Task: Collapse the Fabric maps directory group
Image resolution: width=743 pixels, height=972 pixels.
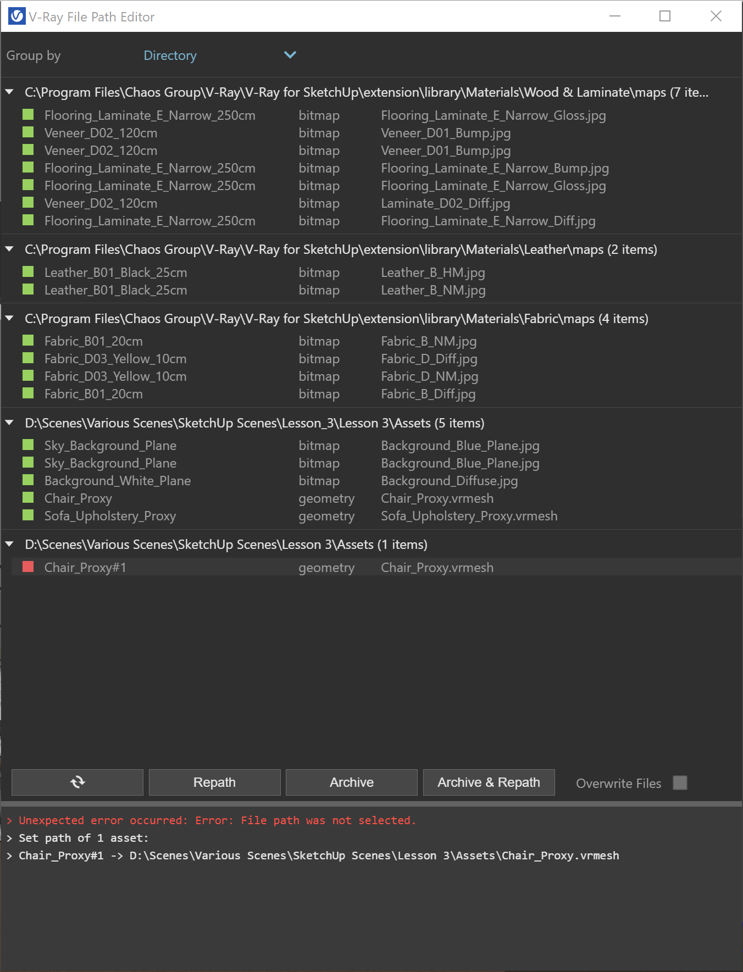Action: pos(9,319)
